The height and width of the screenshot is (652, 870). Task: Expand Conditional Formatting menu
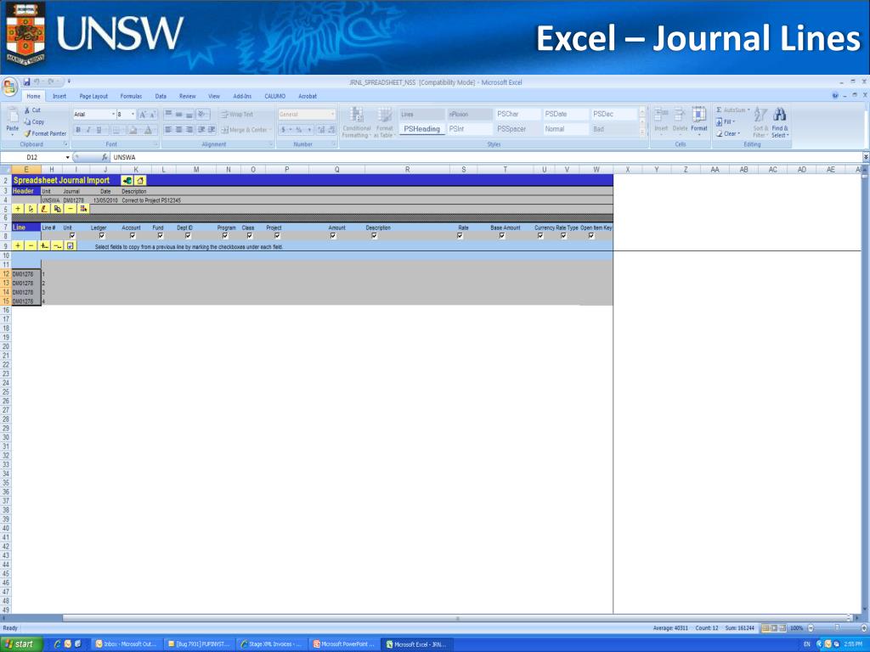356,122
